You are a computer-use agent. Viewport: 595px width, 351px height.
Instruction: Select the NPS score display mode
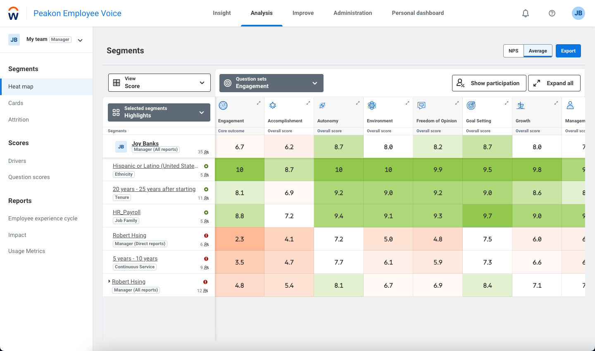tap(513, 50)
